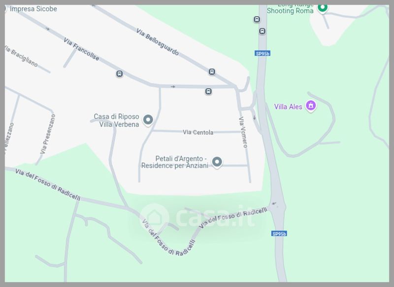The width and height of the screenshot is (394, 287).
Task: Click the lower SP95b road shield
Action: click(x=279, y=234)
